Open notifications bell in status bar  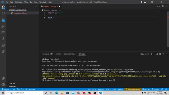point(166,89)
